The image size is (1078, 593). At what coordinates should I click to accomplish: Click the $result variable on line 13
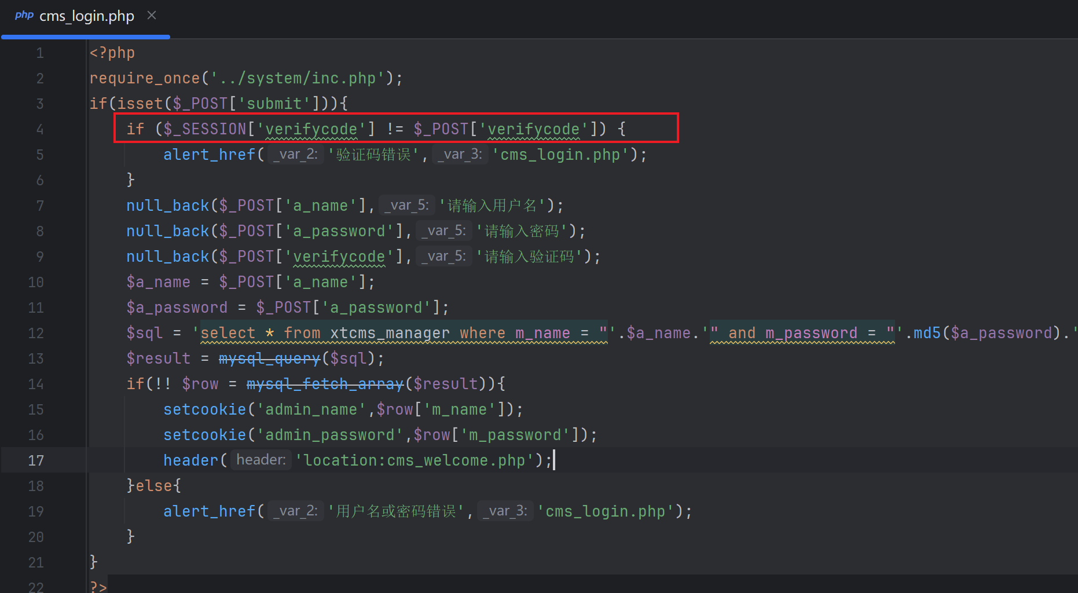159,358
